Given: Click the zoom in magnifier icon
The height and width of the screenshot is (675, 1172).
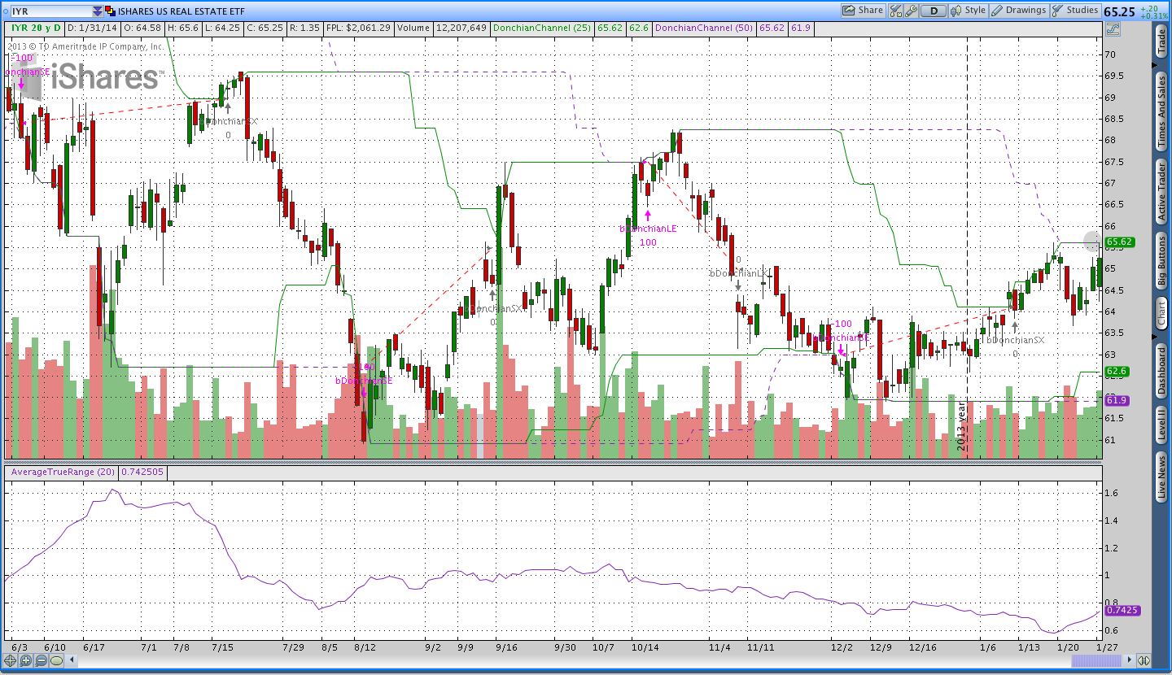Looking at the screenshot, I should 26,660.
